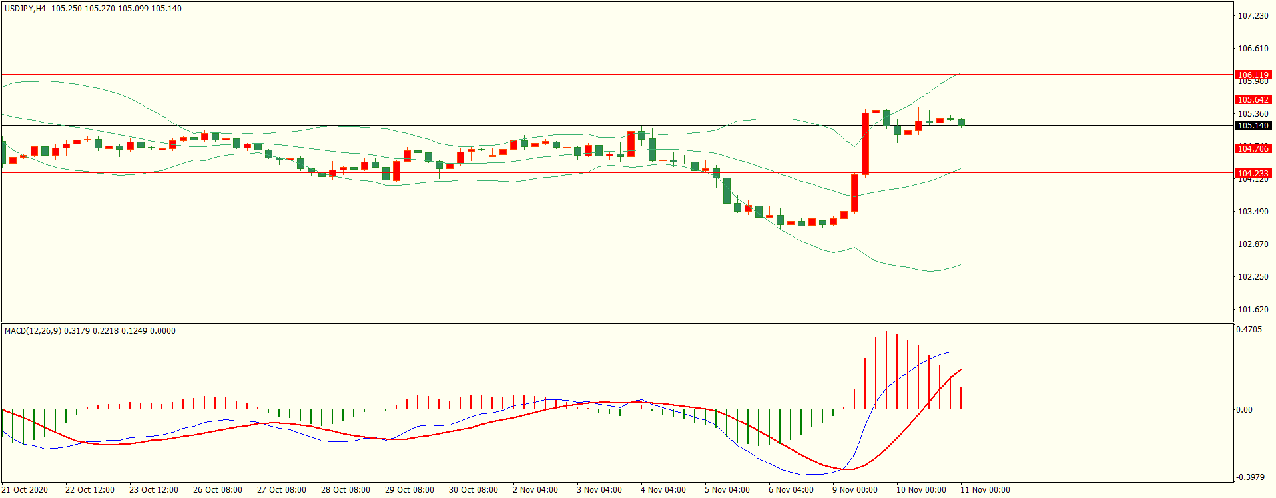Click the 30 Oct 08:00 time label
This screenshot has height=498, width=1276.
click(474, 490)
